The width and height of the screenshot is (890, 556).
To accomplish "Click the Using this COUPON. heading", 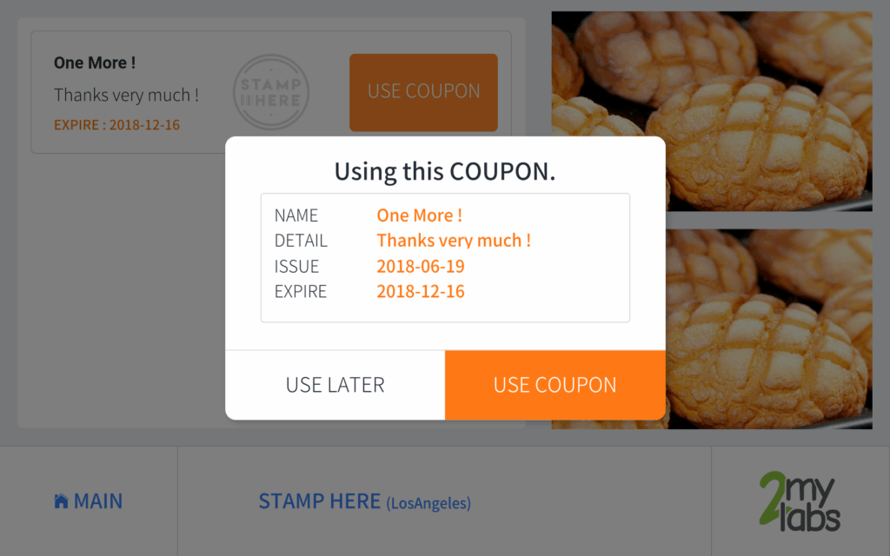I will 445,171.
